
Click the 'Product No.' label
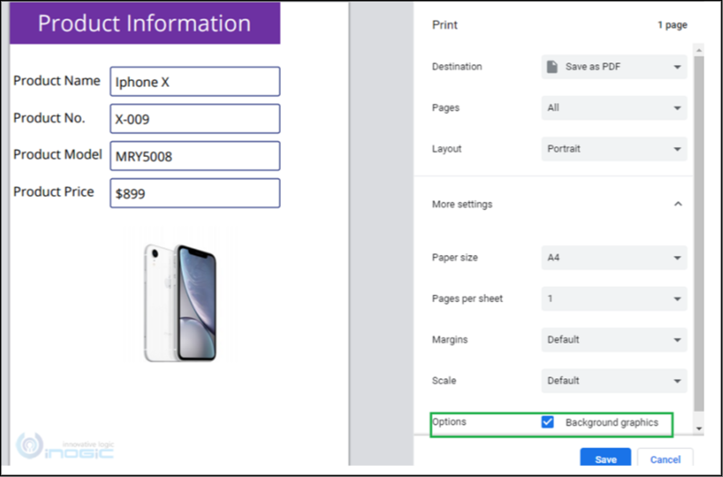[x=49, y=118]
